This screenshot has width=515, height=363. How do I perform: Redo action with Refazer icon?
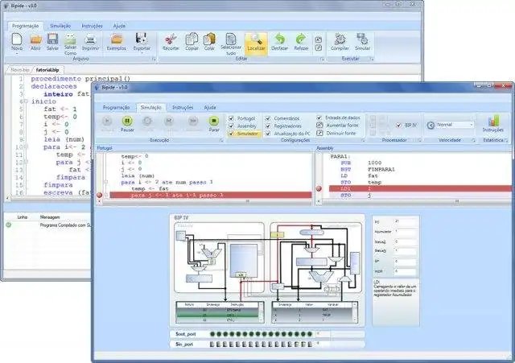coord(301,42)
